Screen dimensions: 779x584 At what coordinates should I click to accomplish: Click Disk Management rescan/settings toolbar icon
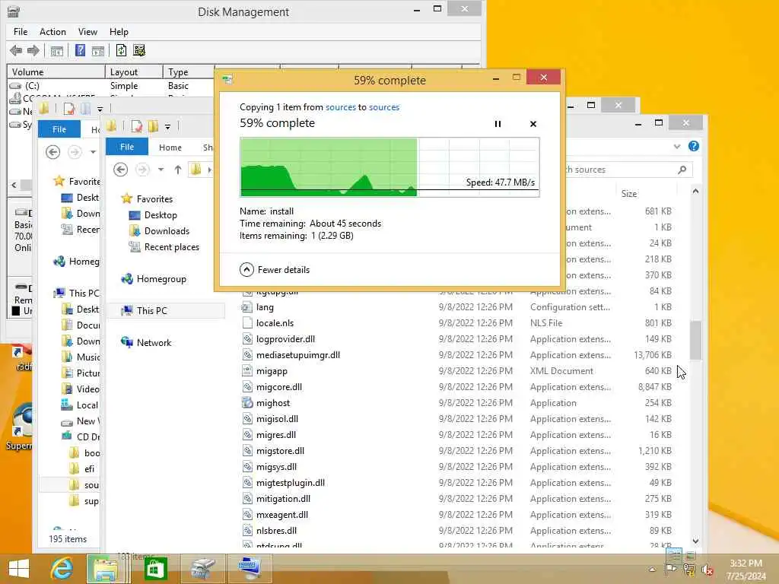tap(139, 50)
